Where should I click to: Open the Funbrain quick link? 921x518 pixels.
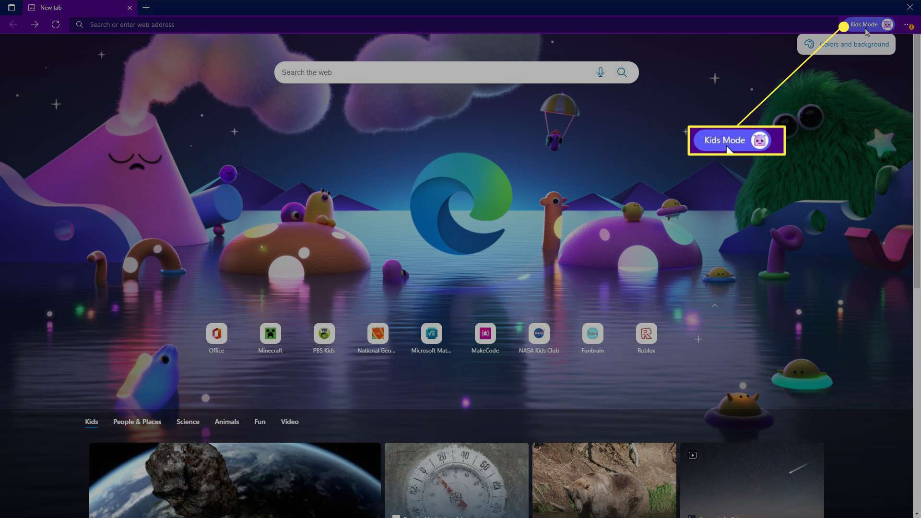(592, 338)
